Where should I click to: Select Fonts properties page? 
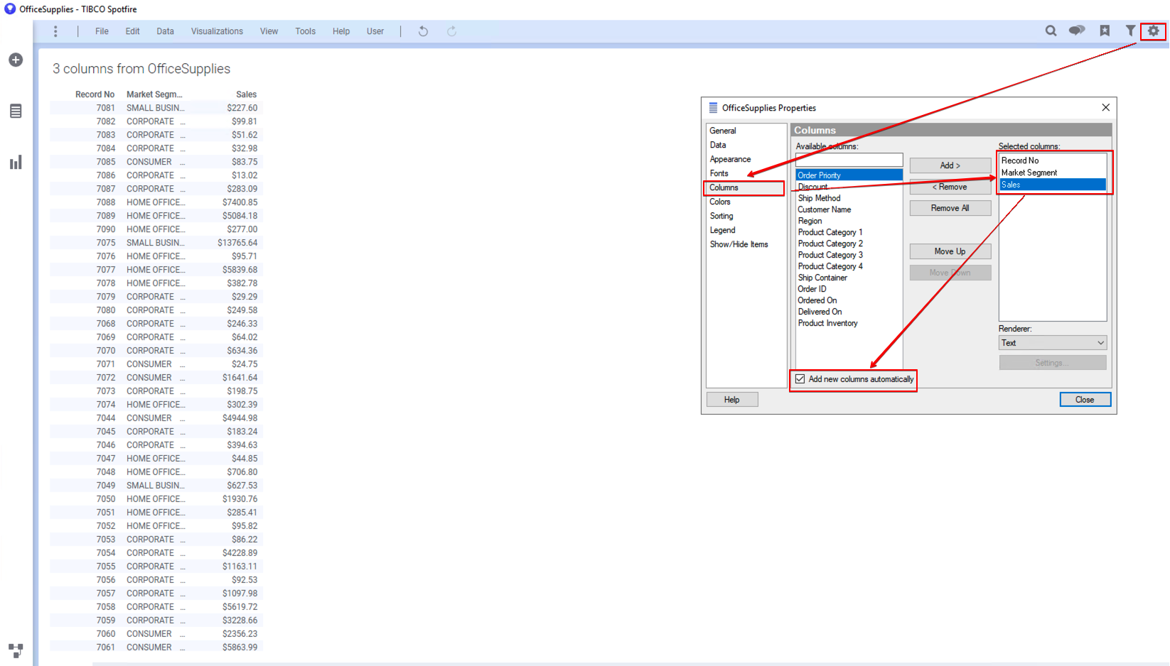(x=719, y=173)
